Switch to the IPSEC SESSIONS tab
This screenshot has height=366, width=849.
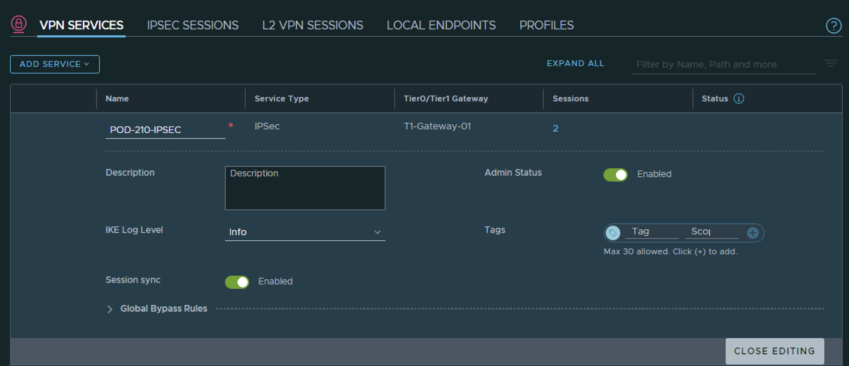point(193,25)
